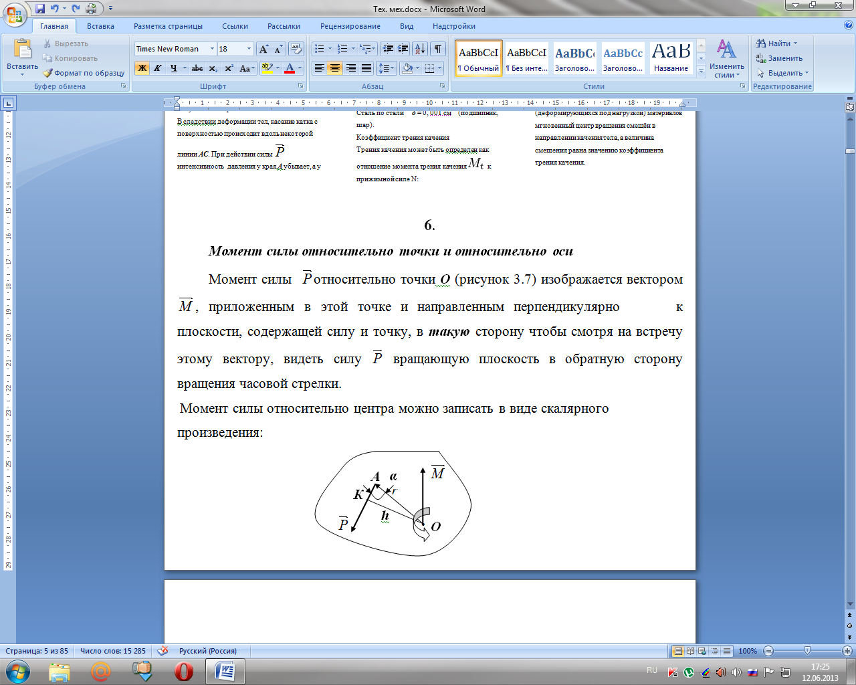Screen dimensions: 856x685
Task: Open Шрифт dialog launcher
Action: pos(301,86)
